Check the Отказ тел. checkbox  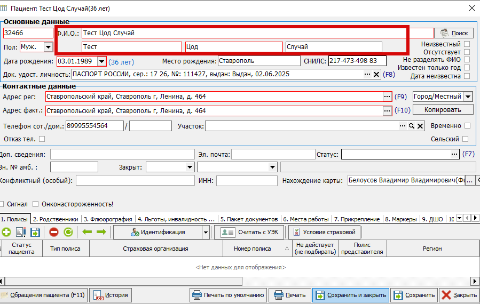pyautogui.click(x=42, y=139)
